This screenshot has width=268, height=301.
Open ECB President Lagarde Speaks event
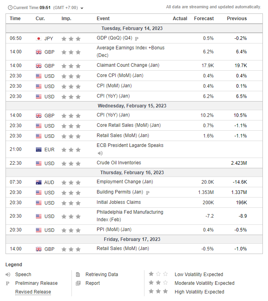[x=130, y=145]
